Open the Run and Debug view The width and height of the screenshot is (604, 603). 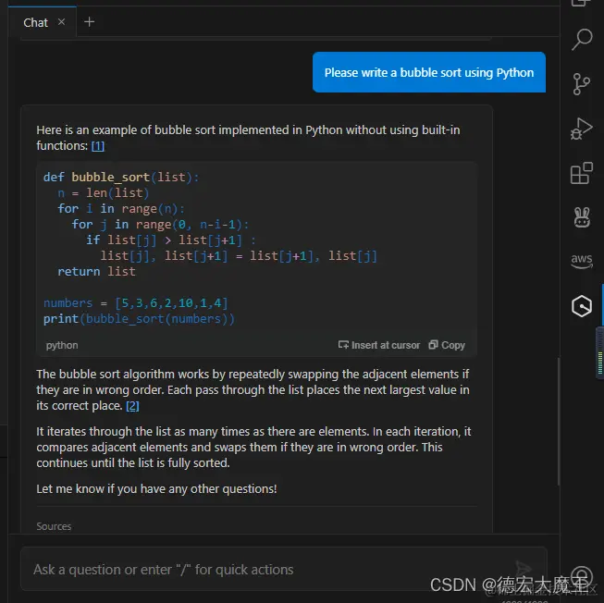point(581,129)
